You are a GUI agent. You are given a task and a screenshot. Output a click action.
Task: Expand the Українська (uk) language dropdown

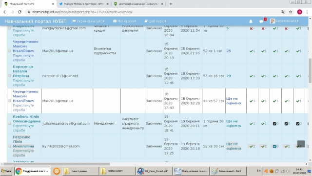coord(89,21)
